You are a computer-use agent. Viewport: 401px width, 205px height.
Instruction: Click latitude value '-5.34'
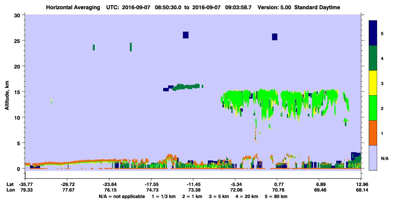pyautogui.click(x=235, y=184)
